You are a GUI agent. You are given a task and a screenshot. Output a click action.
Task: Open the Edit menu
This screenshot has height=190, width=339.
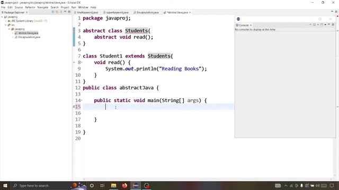10,7
